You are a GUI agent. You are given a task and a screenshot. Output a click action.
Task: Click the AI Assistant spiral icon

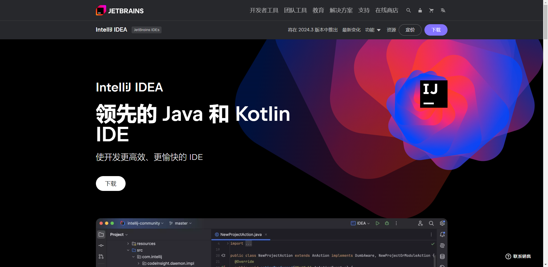(442, 245)
